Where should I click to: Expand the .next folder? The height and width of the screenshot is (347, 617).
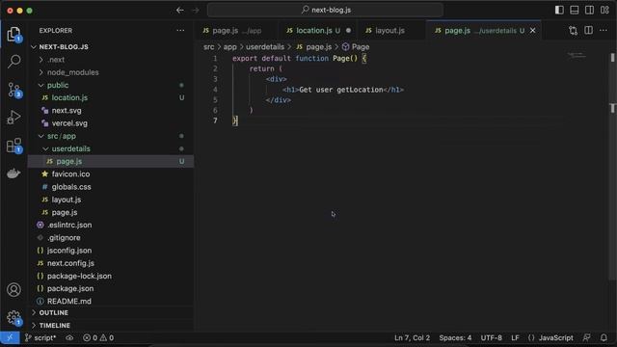pos(111,60)
